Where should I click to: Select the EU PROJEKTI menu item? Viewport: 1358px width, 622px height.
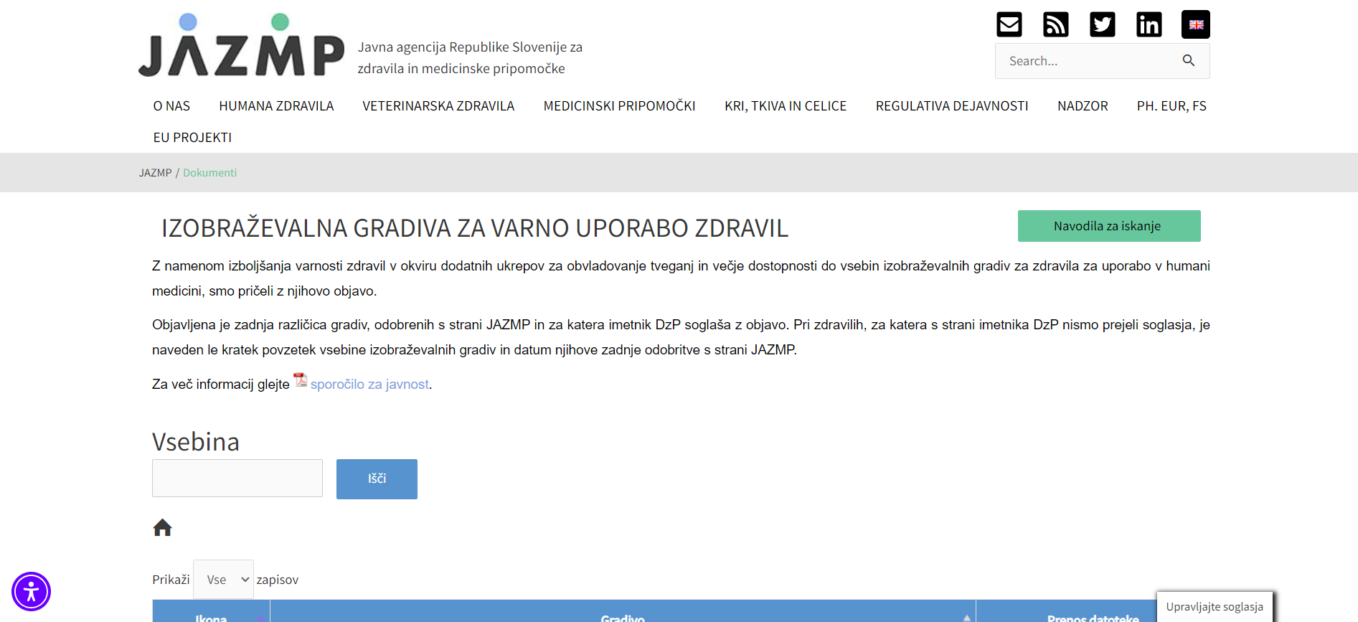(x=192, y=138)
